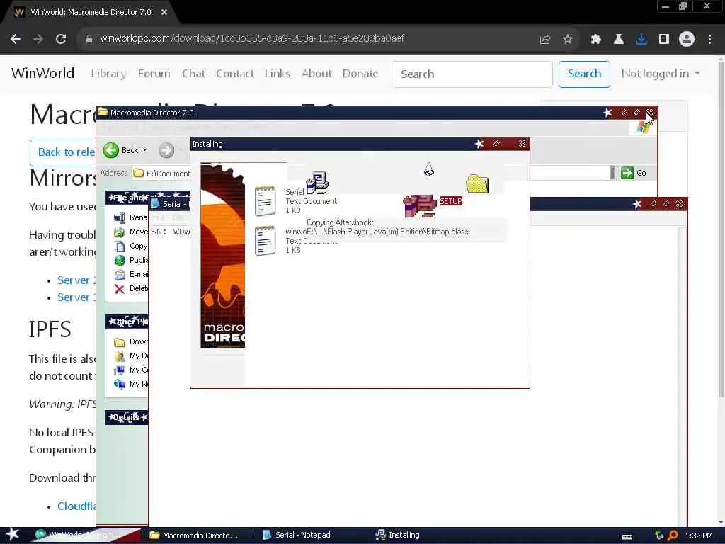Open the Links nav item
725x544 pixels.
point(278,74)
